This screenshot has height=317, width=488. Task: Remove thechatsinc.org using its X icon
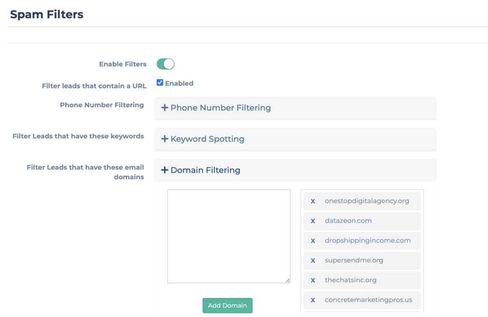313,280
